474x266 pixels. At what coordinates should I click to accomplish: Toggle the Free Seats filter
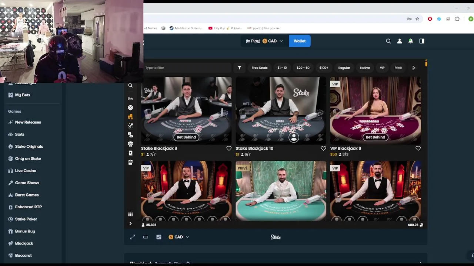pyautogui.click(x=260, y=68)
